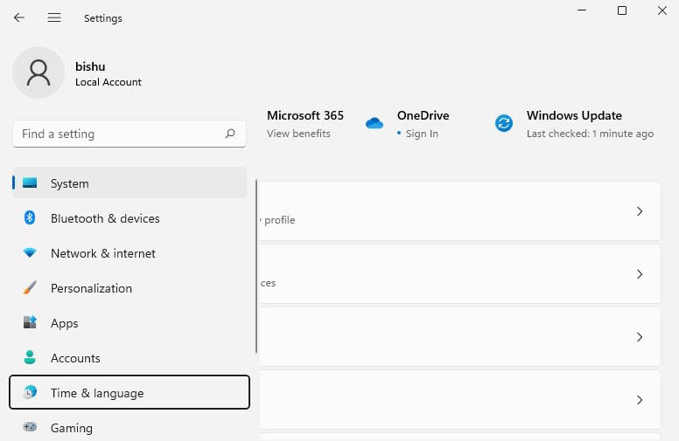
Task: Expand the row ending in 'ces'
Action: (460, 273)
